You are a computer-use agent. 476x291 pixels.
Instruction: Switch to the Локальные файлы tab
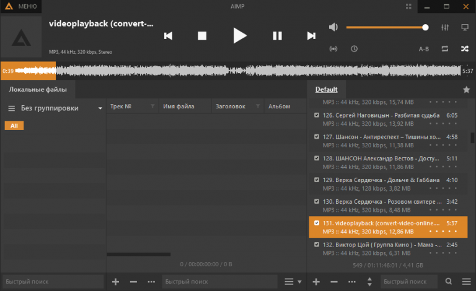[37, 90]
